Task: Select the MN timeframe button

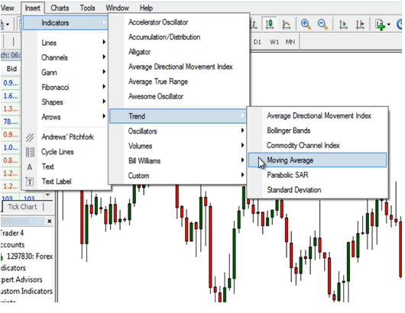Action: tap(290, 42)
